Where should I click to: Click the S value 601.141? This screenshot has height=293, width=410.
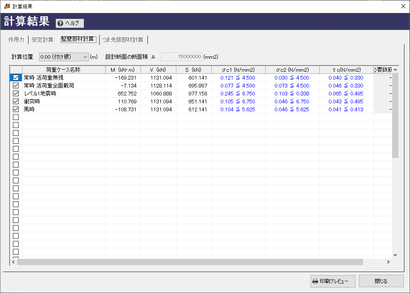pyautogui.click(x=198, y=78)
